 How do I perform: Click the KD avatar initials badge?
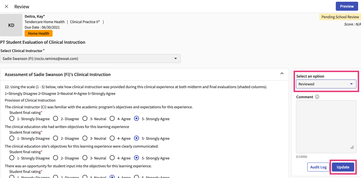click(x=11, y=25)
